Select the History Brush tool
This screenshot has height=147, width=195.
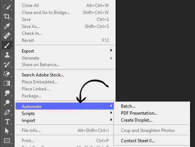click(7, 64)
